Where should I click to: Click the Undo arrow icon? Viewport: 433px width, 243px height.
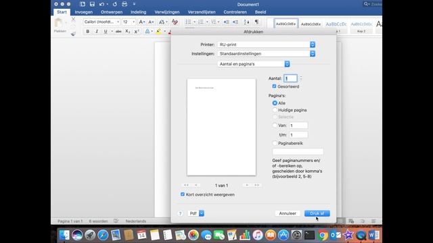click(101, 4)
